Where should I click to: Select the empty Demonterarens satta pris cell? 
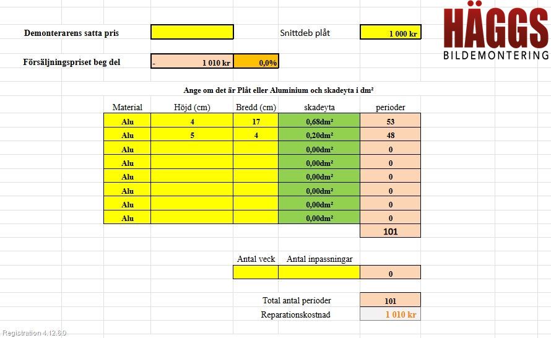click(192, 32)
